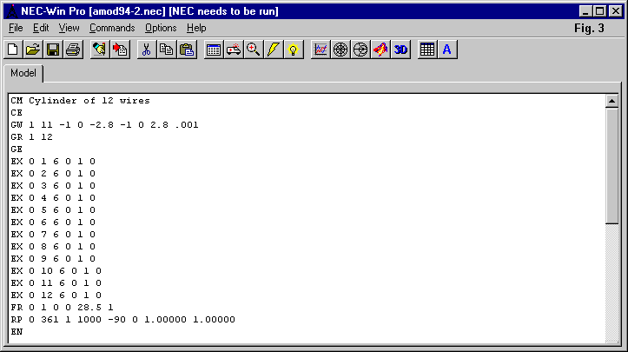Screen dimensions: 628x352
Task: Save the model with the floppy disk icon
Action: 53,50
